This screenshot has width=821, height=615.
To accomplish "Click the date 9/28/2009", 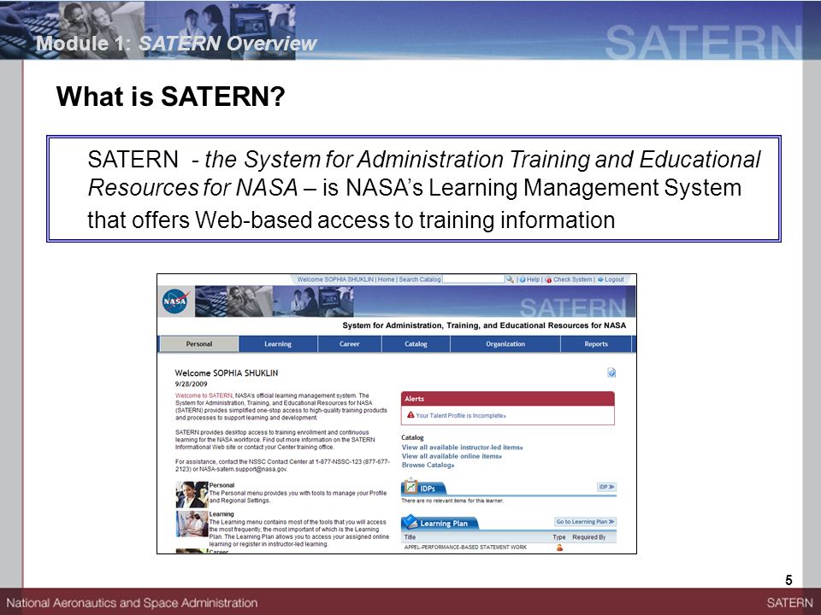I will [191, 384].
